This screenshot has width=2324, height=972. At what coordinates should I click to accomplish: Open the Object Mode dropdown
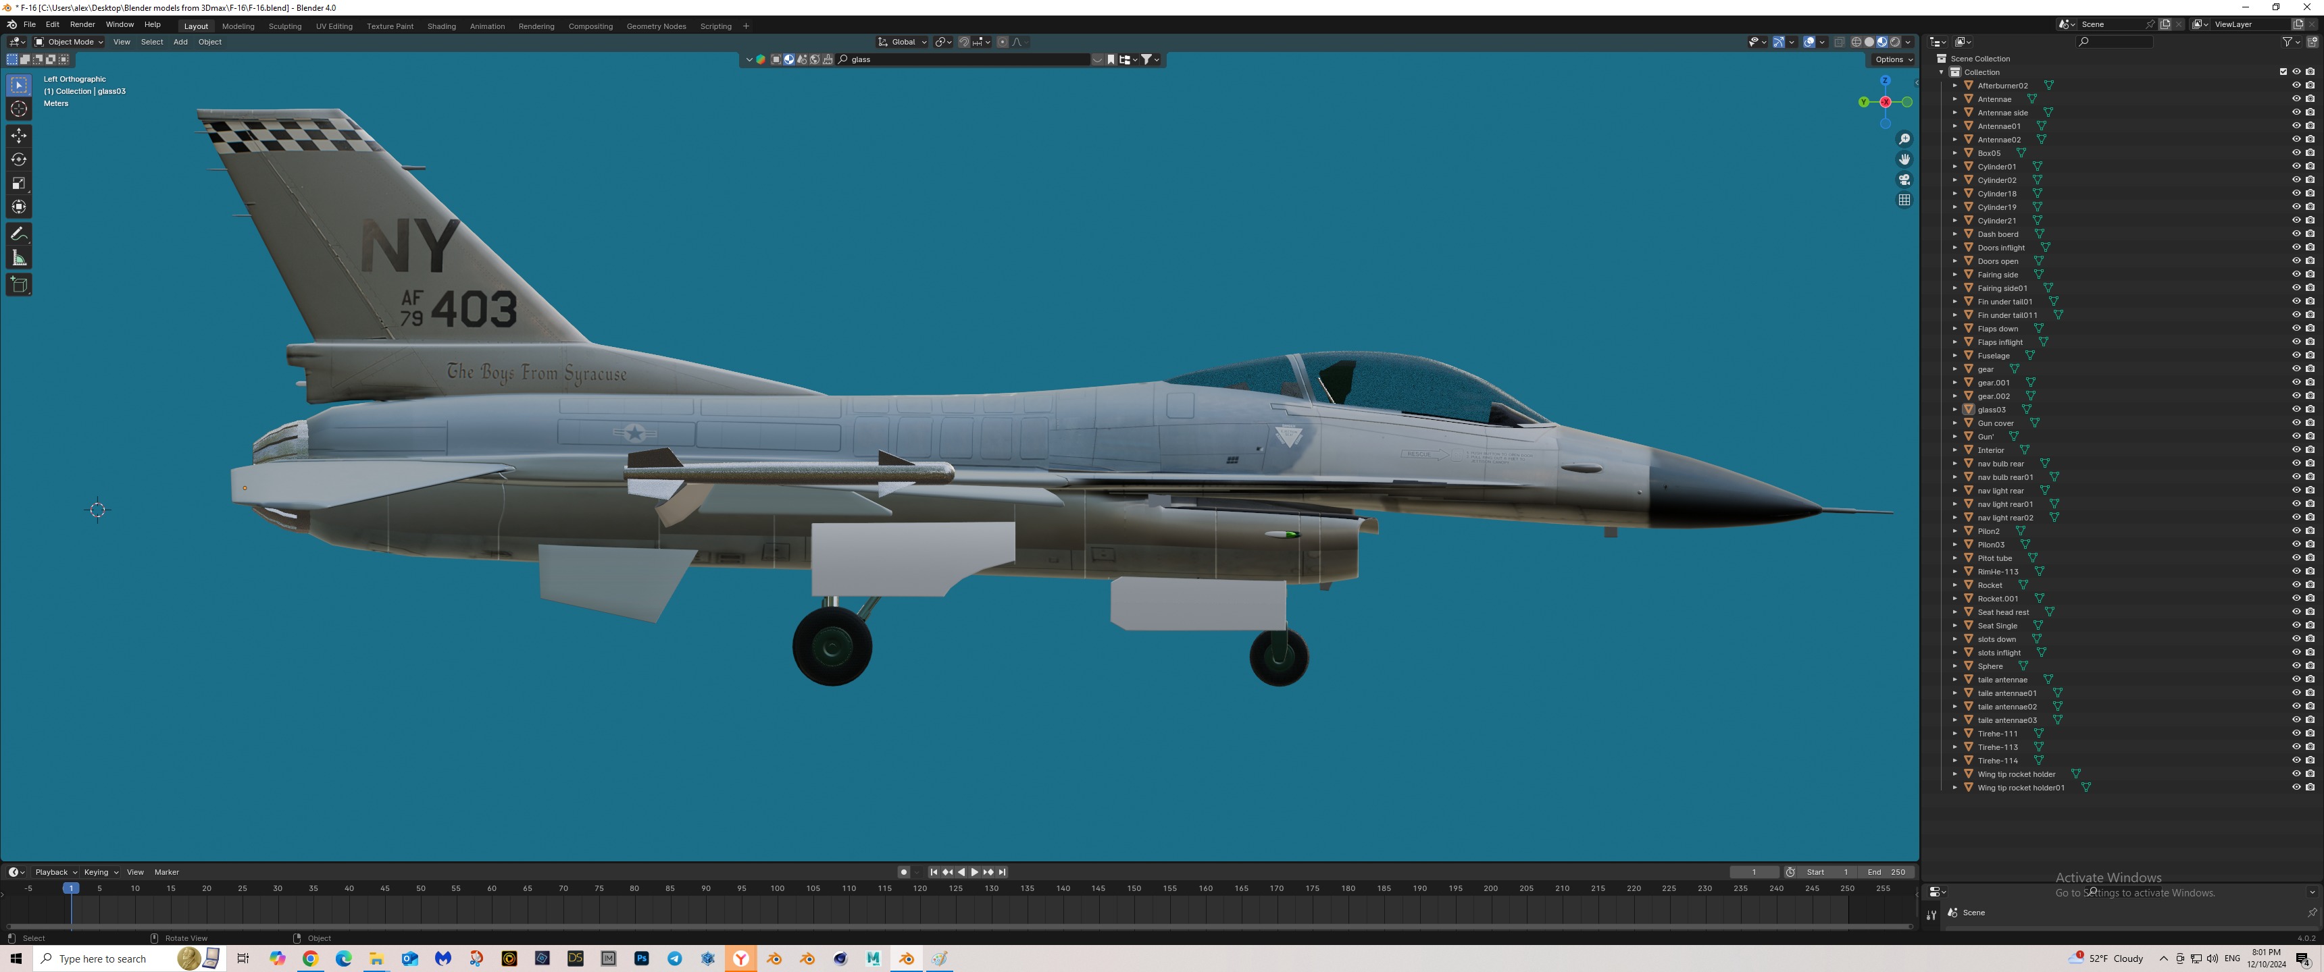click(68, 41)
